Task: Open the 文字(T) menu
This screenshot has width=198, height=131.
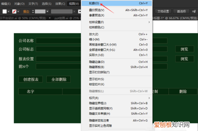Action: pyautogui.click(x=33, y=4)
